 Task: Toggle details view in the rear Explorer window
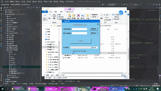126,78
